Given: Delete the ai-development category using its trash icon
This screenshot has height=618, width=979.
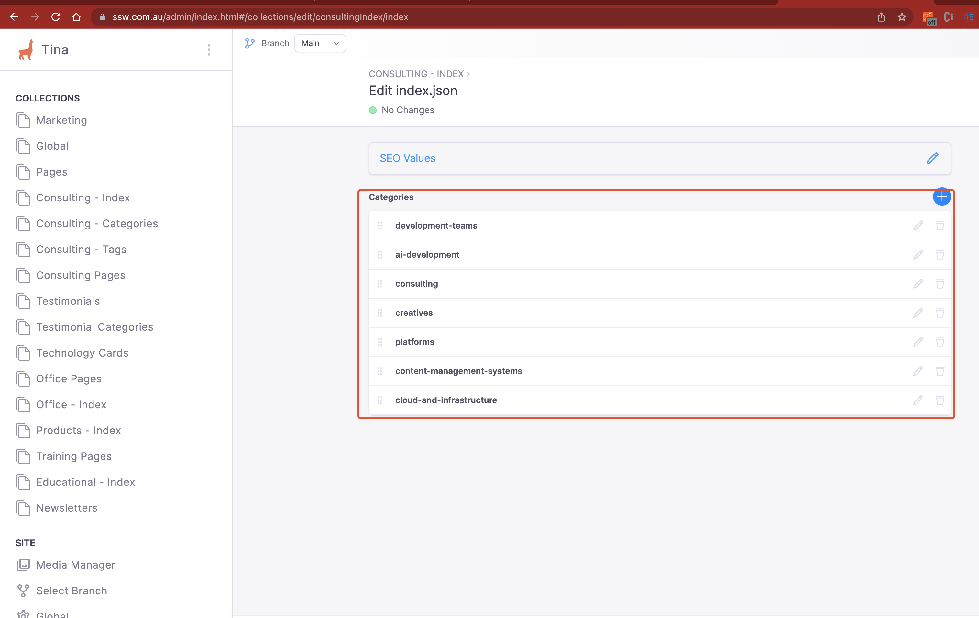Looking at the screenshot, I should coord(940,255).
